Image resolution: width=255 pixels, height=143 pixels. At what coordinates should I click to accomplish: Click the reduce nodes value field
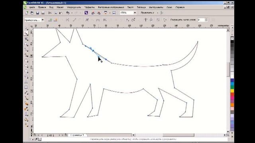click(201, 20)
